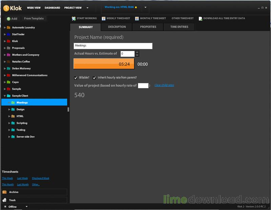The height and width of the screenshot is (210, 271).
Task: Click the purple Mothers and Company folder icon
Action: tap(8, 55)
